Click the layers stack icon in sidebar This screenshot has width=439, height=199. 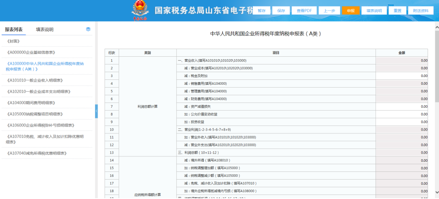(88, 29)
